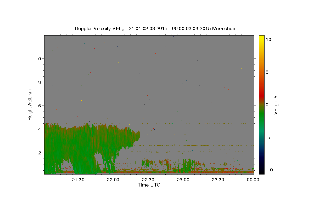Click the 'VELg m/s' colorbar label

click(276, 104)
